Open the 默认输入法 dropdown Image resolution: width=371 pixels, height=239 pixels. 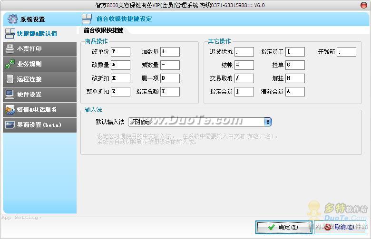tap(199, 122)
